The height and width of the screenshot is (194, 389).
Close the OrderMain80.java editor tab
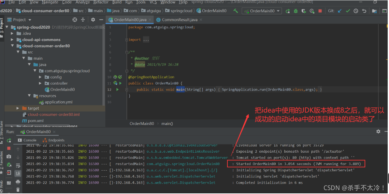[150, 20]
